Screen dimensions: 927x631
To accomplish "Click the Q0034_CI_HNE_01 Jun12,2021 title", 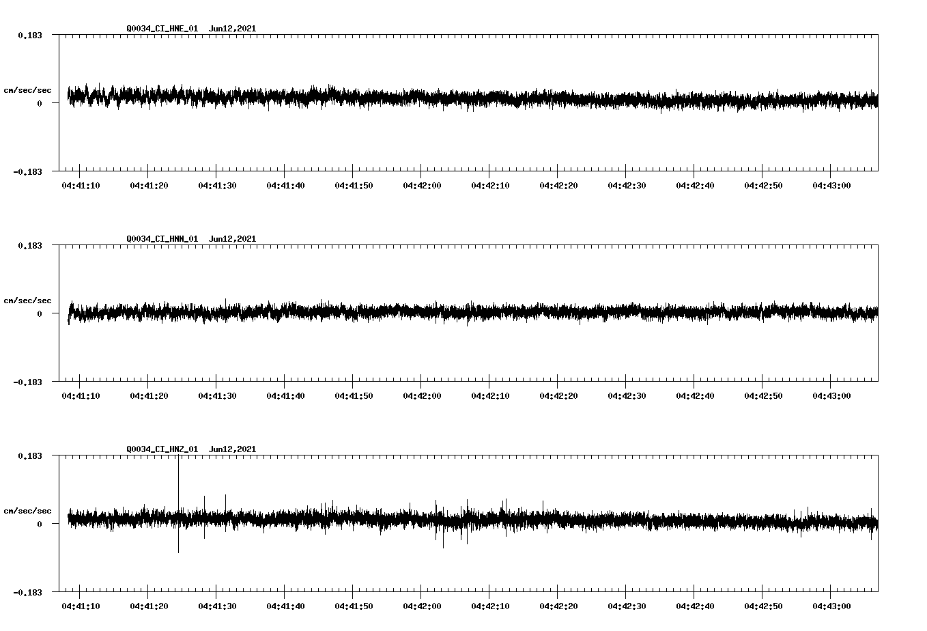I will coord(191,29).
